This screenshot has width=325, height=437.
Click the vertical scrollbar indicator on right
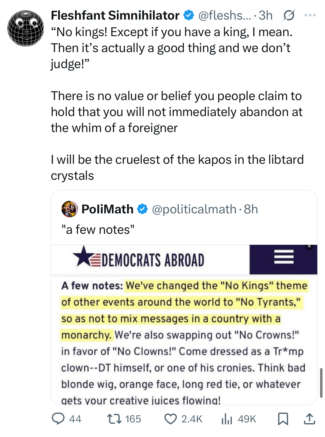pyautogui.click(x=321, y=383)
